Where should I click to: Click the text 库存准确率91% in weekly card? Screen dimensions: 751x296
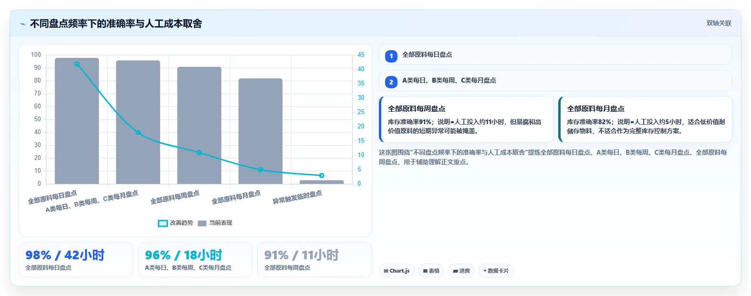point(410,122)
